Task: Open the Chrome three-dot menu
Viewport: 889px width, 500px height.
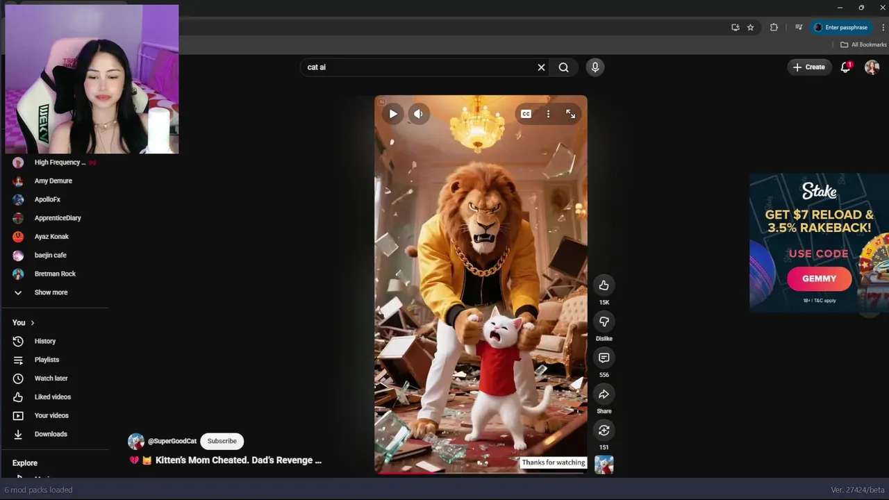Action: [883, 27]
